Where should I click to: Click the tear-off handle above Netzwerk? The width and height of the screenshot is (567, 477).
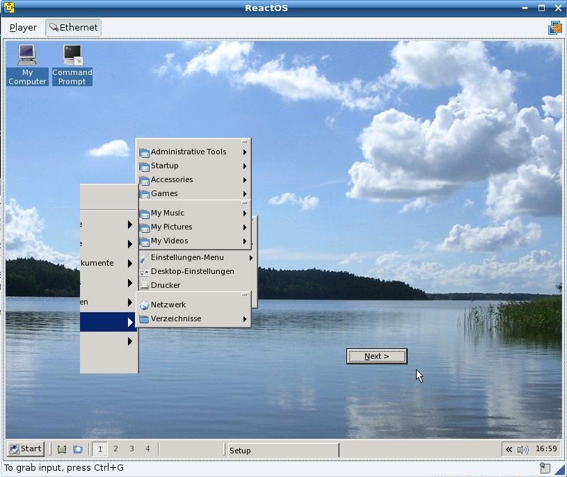(x=244, y=295)
